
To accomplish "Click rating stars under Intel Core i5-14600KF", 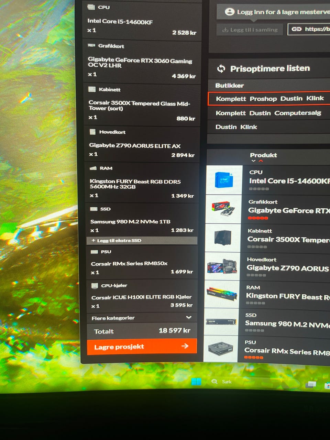I will pos(259,189).
